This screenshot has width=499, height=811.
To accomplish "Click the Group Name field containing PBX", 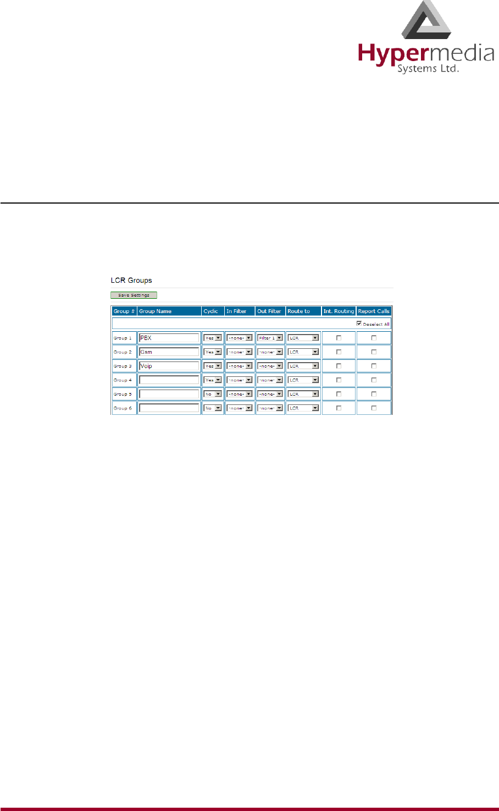I will 169,338.
